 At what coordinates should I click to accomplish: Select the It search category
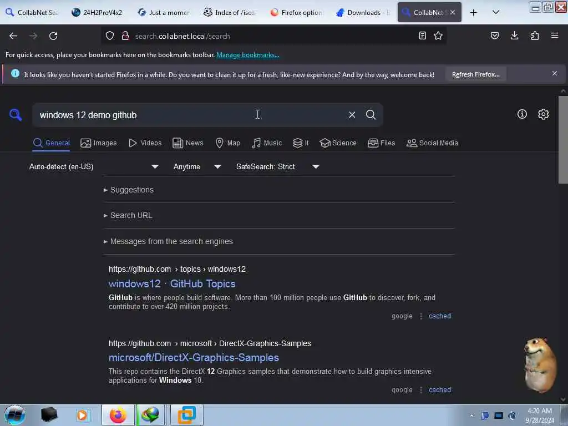[301, 143]
